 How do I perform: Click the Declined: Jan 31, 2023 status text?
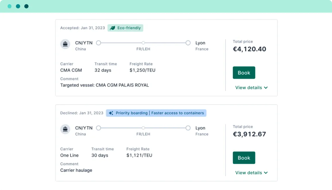point(82,113)
